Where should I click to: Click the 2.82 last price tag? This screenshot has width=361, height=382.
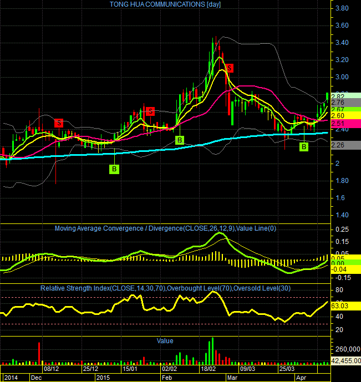point(345,95)
